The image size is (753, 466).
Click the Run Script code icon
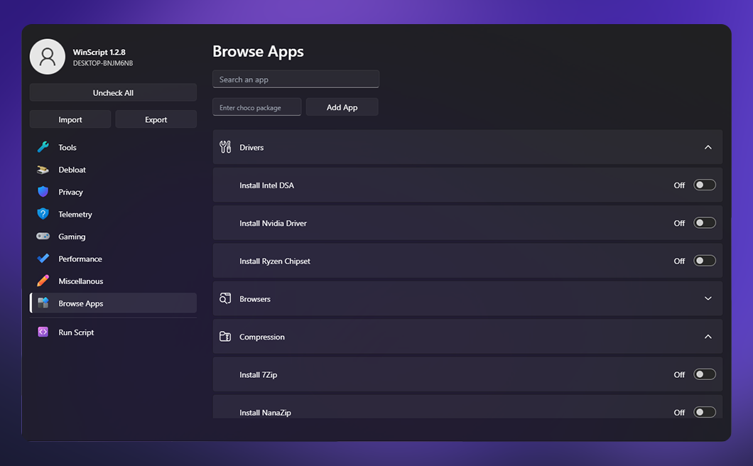pyautogui.click(x=43, y=332)
